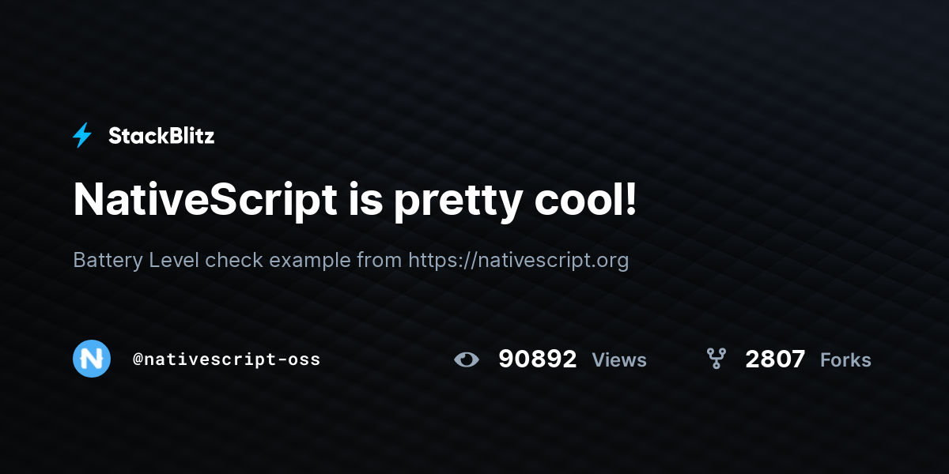Viewport: 949px width, 474px height.
Task: Click the Views label
Action: [x=619, y=360]
